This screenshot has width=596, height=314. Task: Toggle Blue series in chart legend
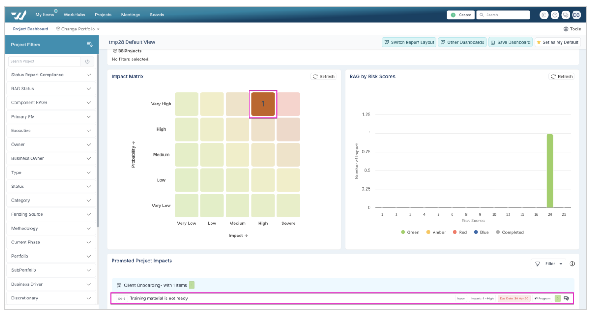pos(481,232)
